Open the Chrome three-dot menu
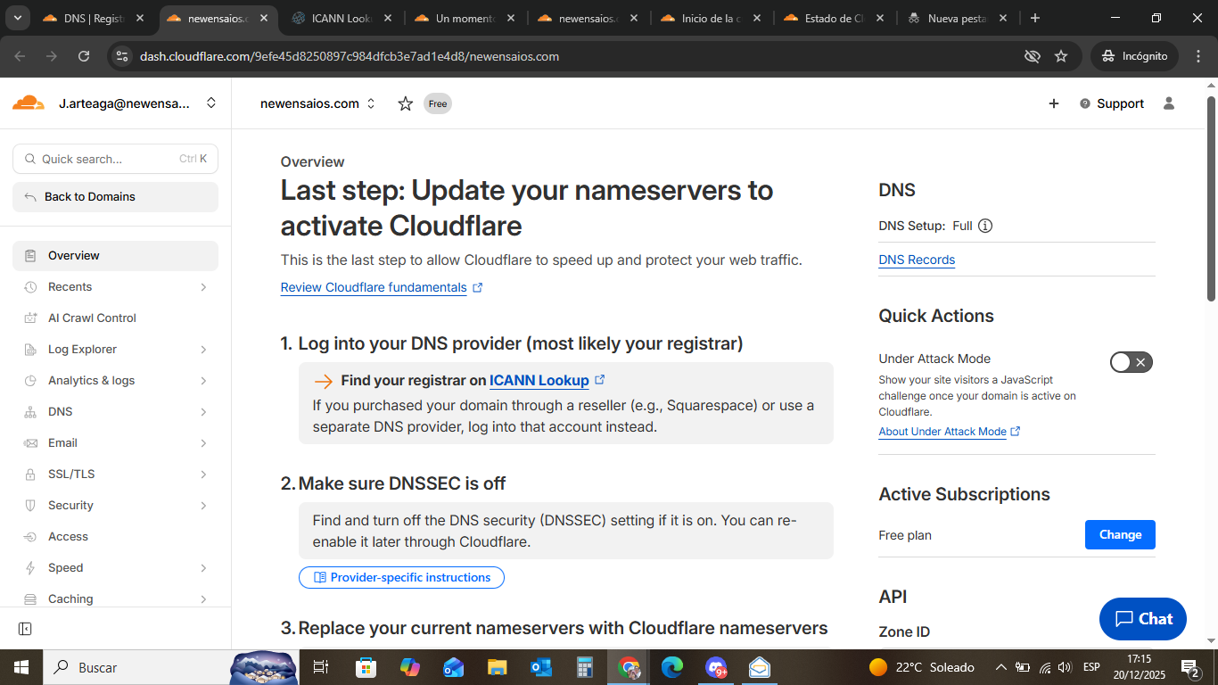 point(1197,56)
